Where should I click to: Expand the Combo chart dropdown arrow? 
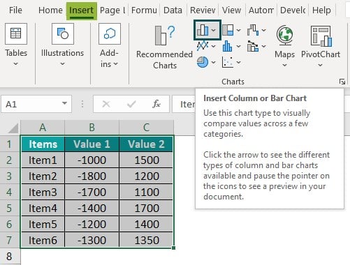click(x=264, y=46)
